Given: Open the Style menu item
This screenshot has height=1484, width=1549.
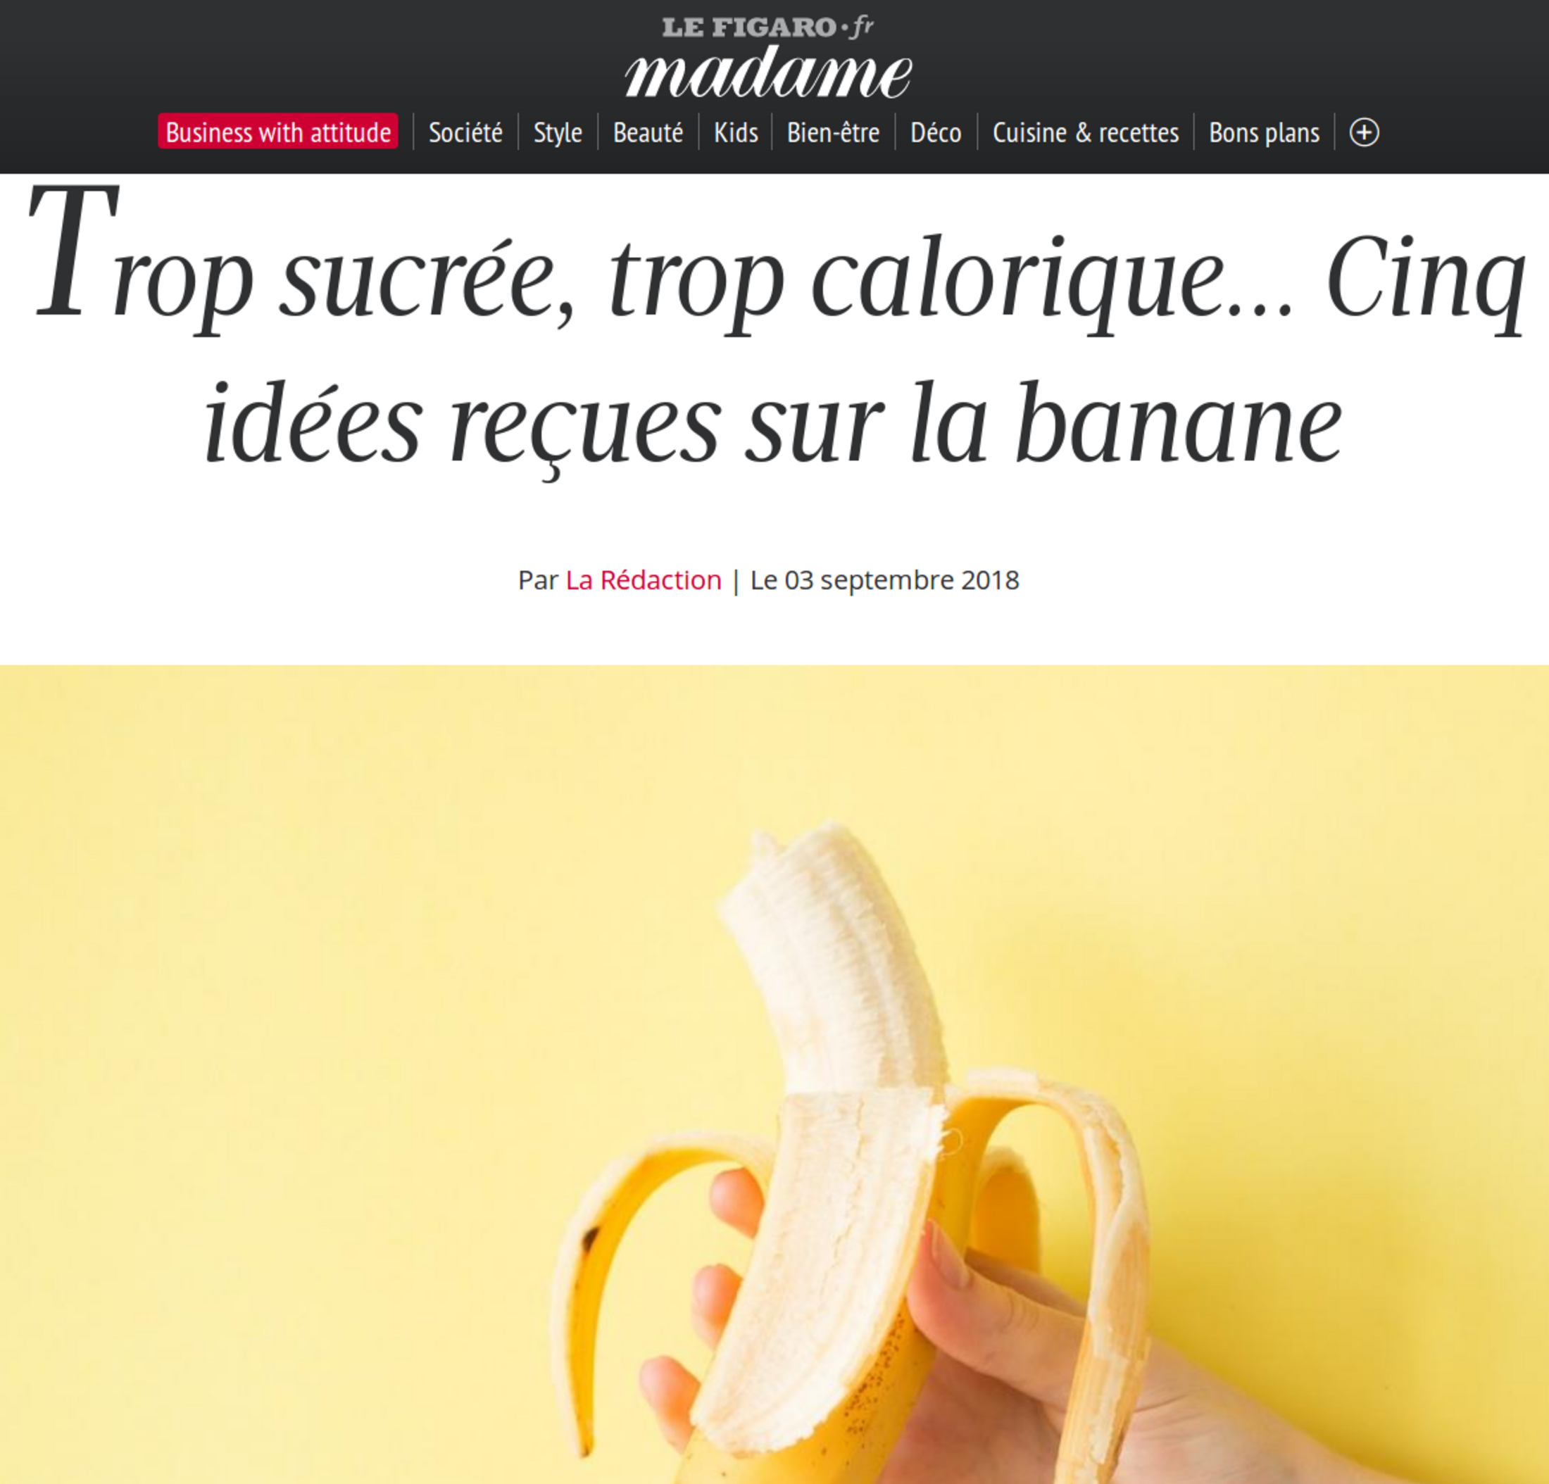Looking at the screenshot, I should [x=558, y=132].
